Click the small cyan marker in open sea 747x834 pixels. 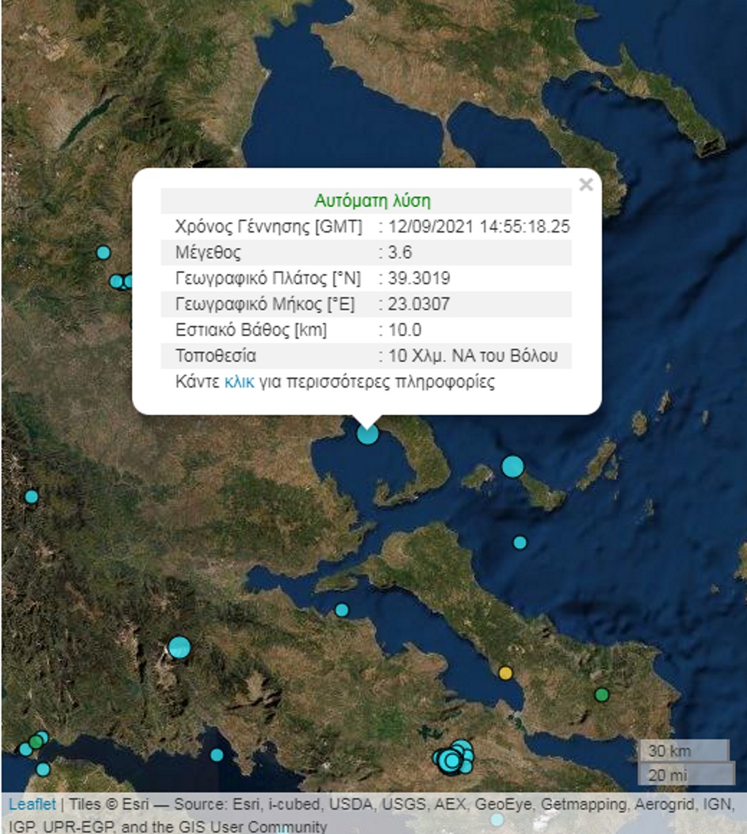[520, 543]
